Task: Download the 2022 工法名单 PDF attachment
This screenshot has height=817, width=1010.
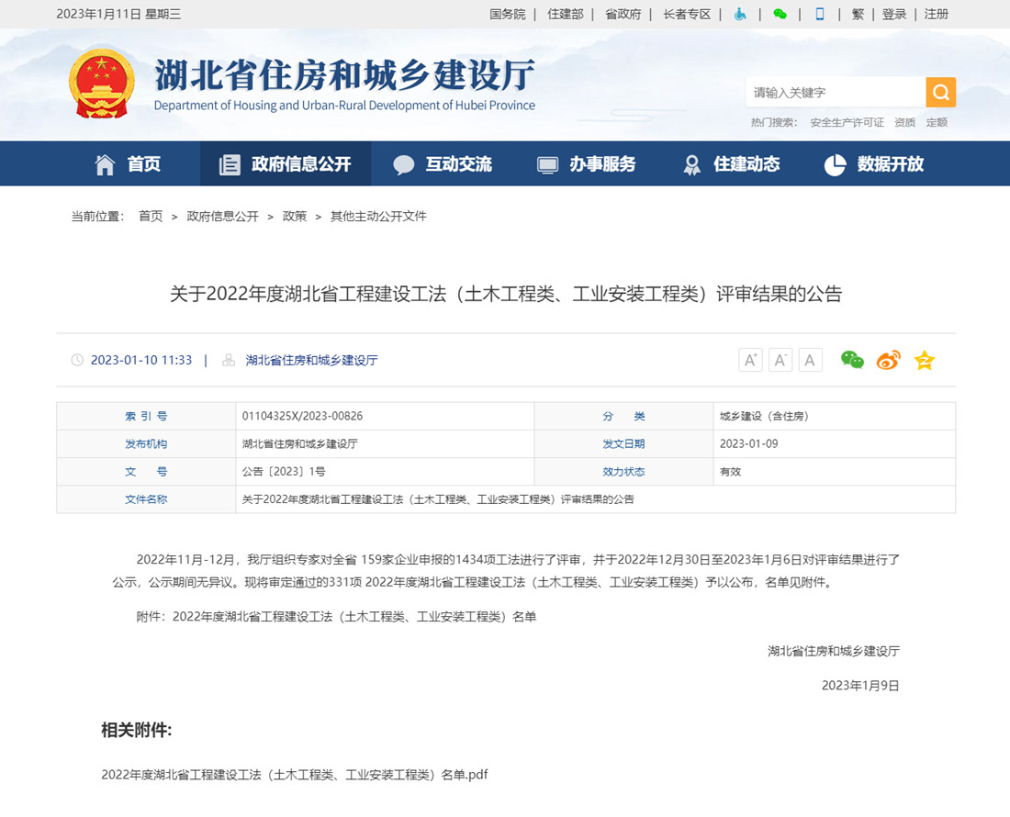Action: click(x=294, y=775)
